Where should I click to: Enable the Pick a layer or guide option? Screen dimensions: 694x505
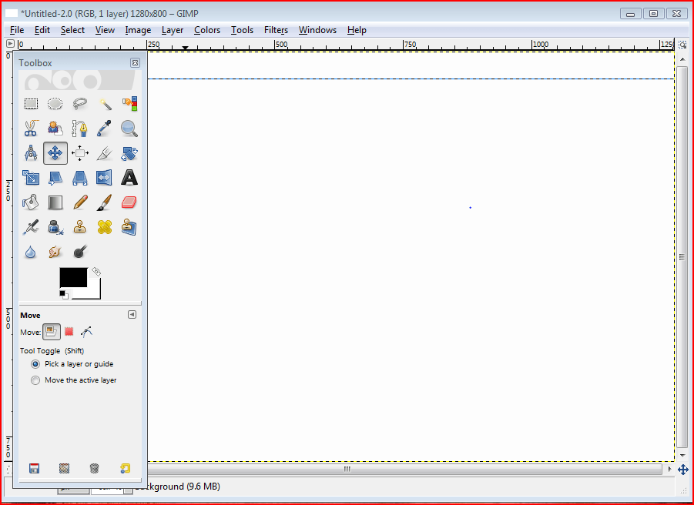[x=35, y=364]
